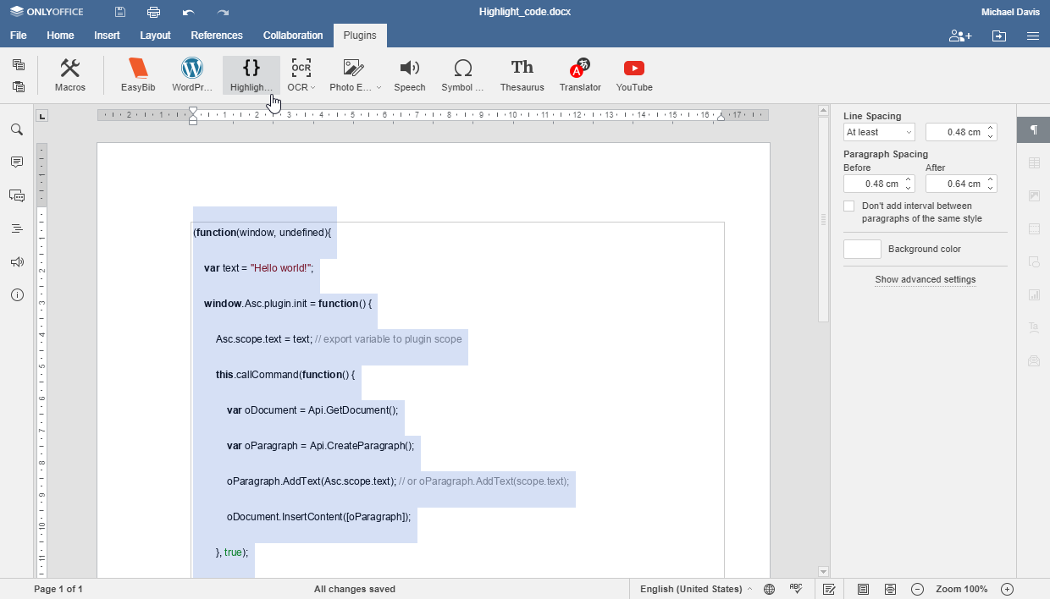The image size is (1050, 599).
Task: Open the Photo Editor plugin
Action: (355, 75)
